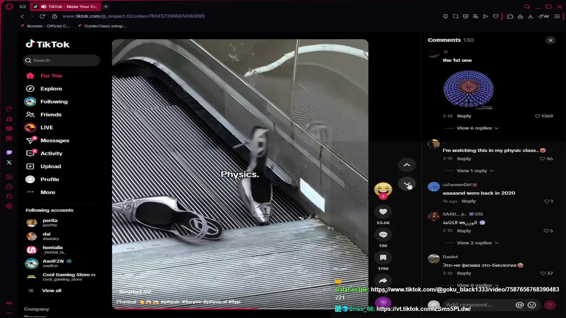Screen dimensions: 566x318
Task: Open the downloads icon in toolbar
Action: [x=531, y=16]
